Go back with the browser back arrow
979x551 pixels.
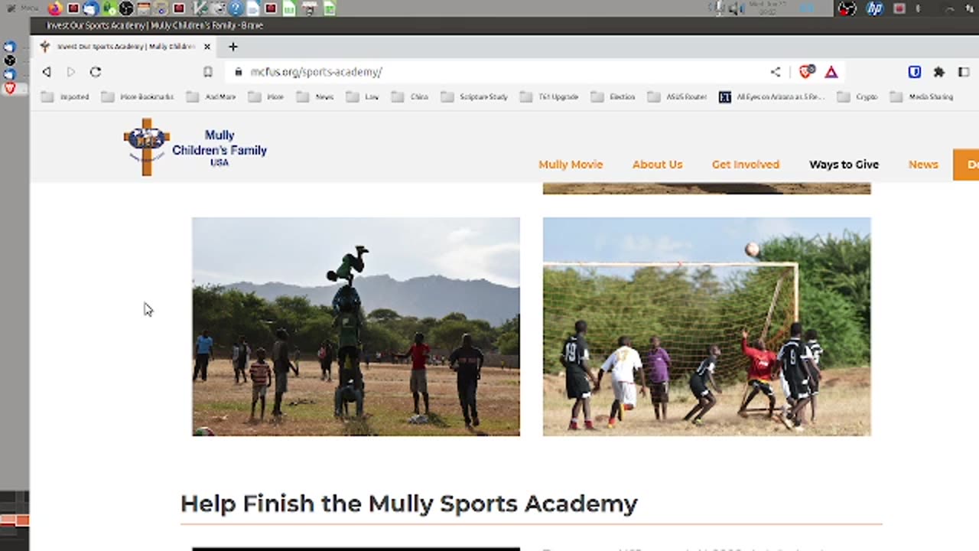(47, 72)
